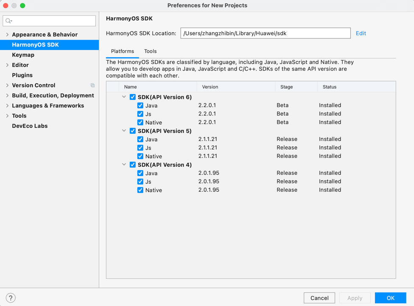Uncheck Js under SDK API Version 4

tap(140, 182)
